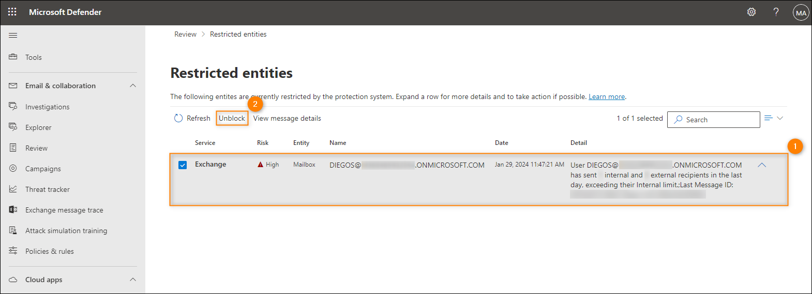Click the Attack simulation training icon
The width and height of the screenshot is (812, 294).
pos(13,230)
